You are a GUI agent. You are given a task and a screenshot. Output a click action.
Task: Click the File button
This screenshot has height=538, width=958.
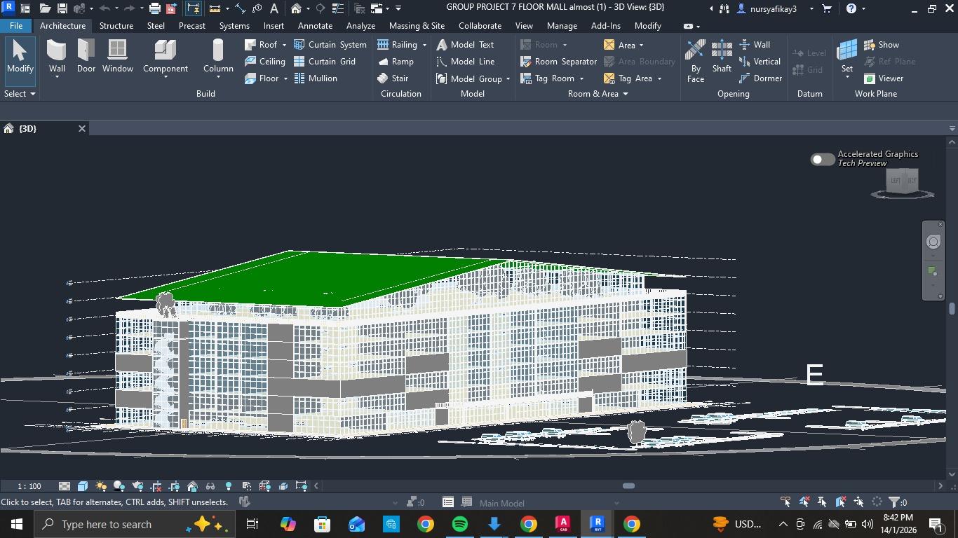click(15, 26)
